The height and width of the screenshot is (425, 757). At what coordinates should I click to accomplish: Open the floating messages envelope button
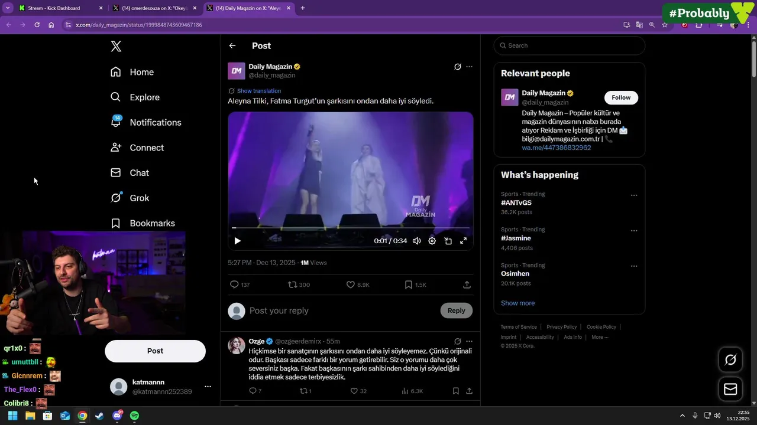pos(730,389)
